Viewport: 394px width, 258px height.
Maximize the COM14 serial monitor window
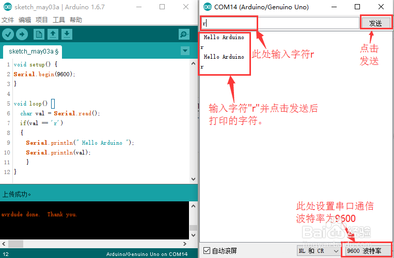(x=357, y=7)
